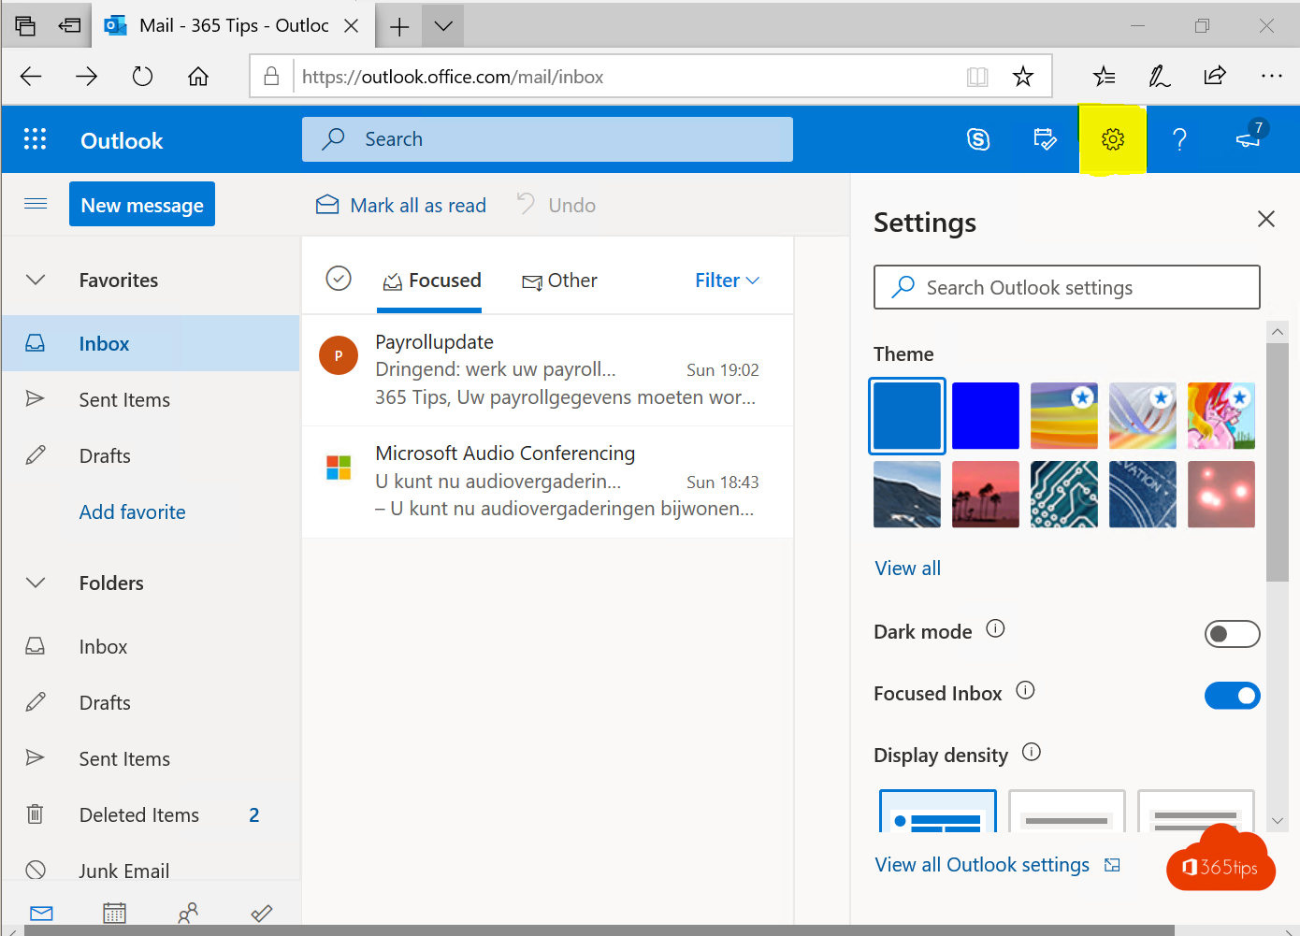Open the reading view book icon
1300x936 pixels.
pos(977,77)
